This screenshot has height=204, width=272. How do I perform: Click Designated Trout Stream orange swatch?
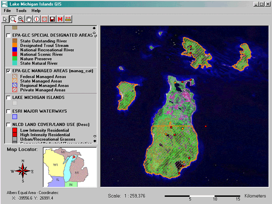point(15,45)
